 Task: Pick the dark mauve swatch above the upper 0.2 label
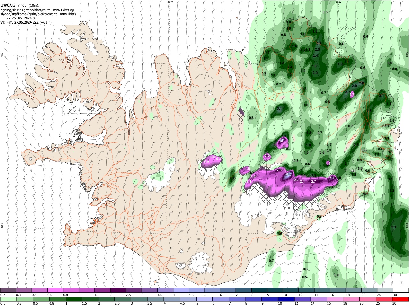pos(8,290)
